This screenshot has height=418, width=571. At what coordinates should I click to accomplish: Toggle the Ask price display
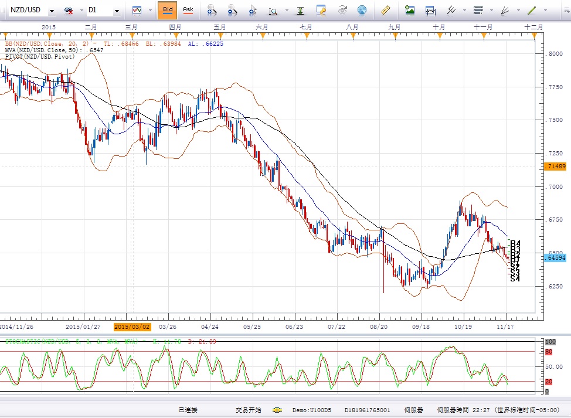pyautogui.click(x=188, y=10)
